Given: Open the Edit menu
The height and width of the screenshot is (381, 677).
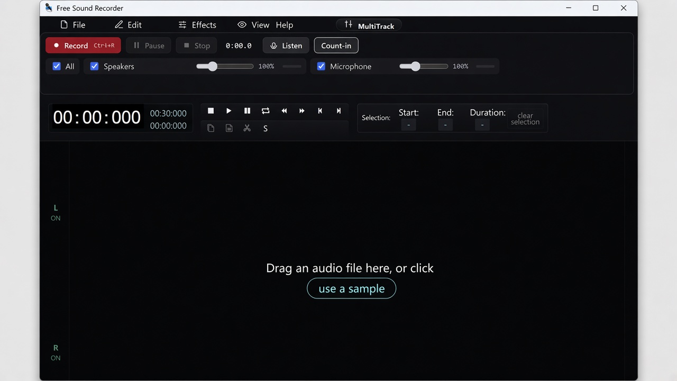Looking at the screenshot, I should (128, 25).
